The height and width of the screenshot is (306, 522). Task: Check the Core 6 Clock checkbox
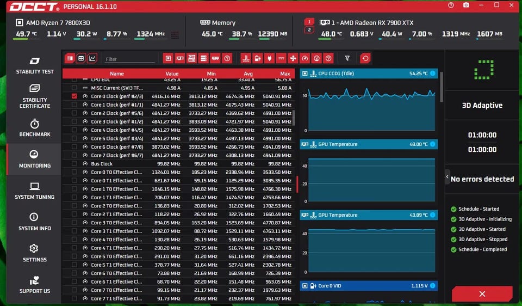pyautogui.click(x=74, y=146)
